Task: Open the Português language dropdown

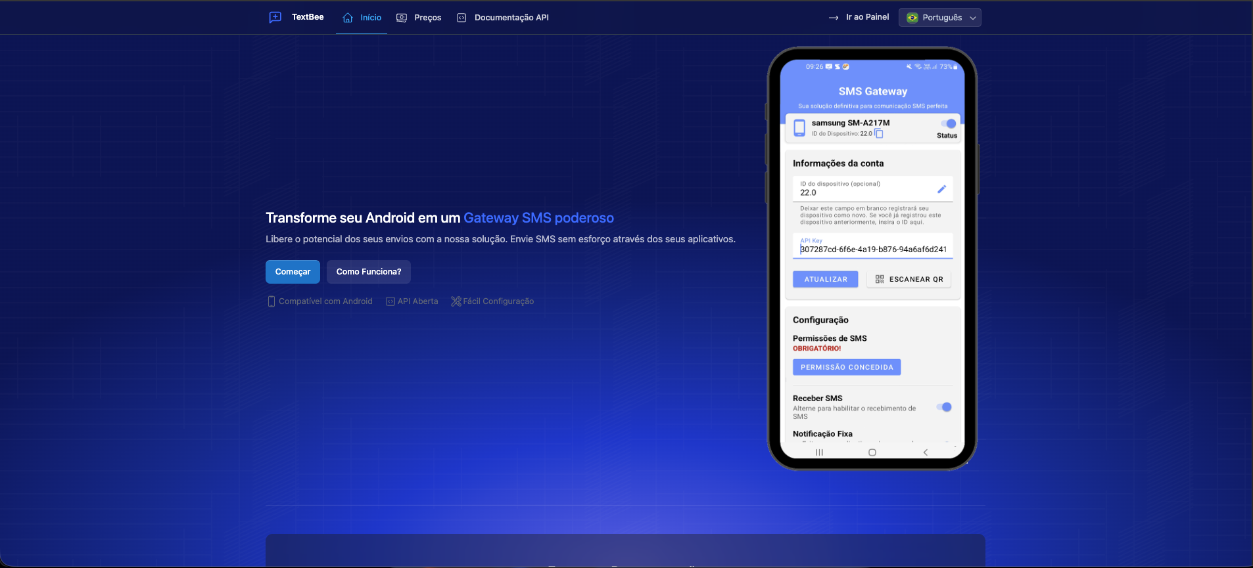Action: (x=939, y=18)
